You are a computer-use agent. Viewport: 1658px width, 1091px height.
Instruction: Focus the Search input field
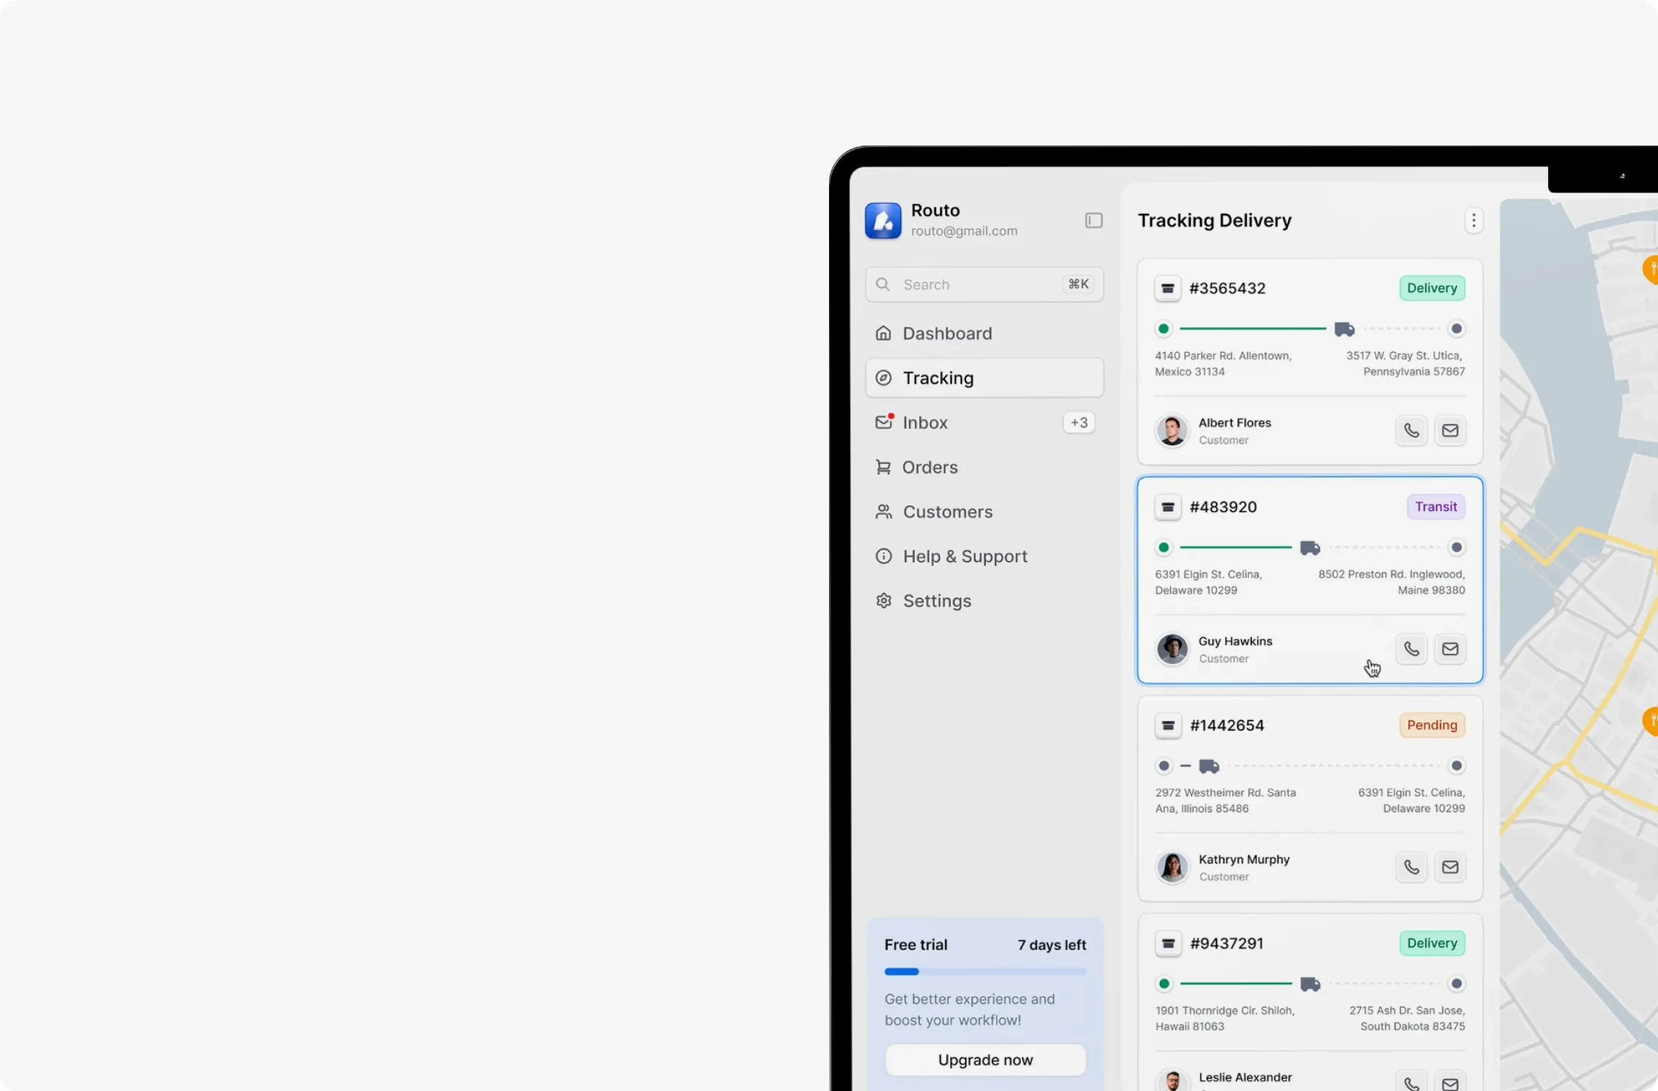coord(985,284)
